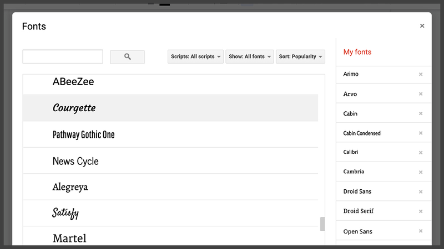This screenshot has height=249, width=444.
Task: Remove Calibri from My fonts
Action: [x=421, y=153]
